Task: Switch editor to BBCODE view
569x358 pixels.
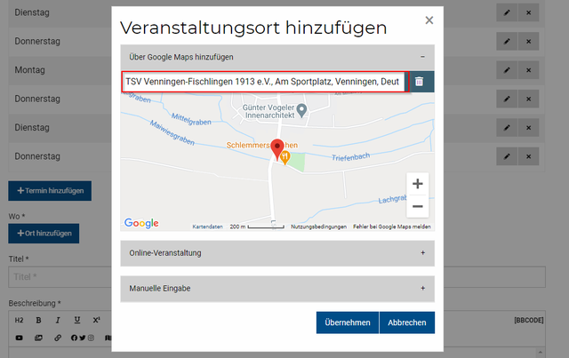Action: pos(529,321)
